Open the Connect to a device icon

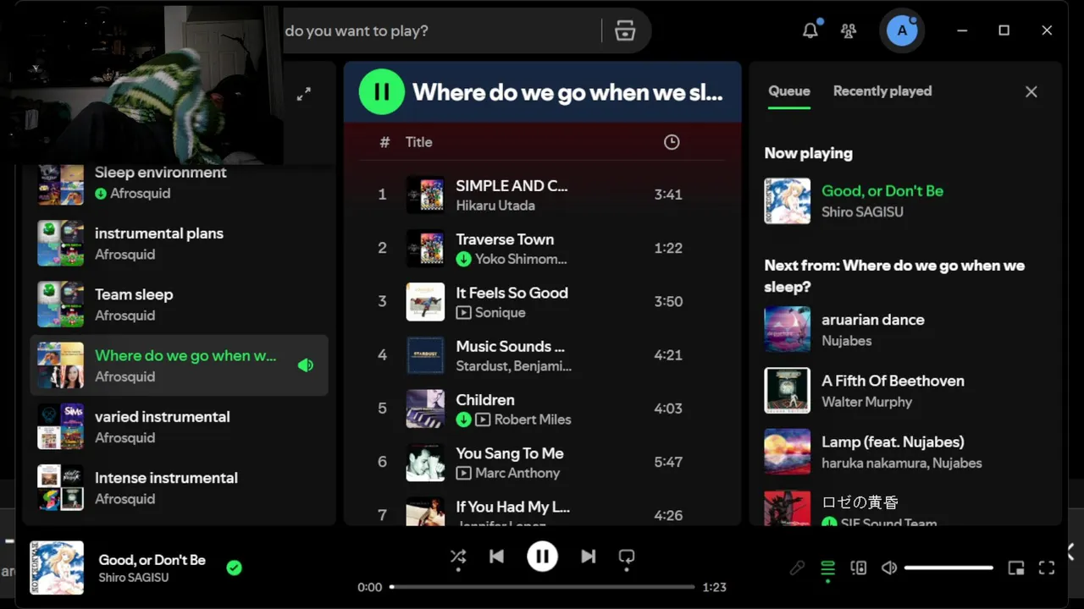(x=859, y=568)
